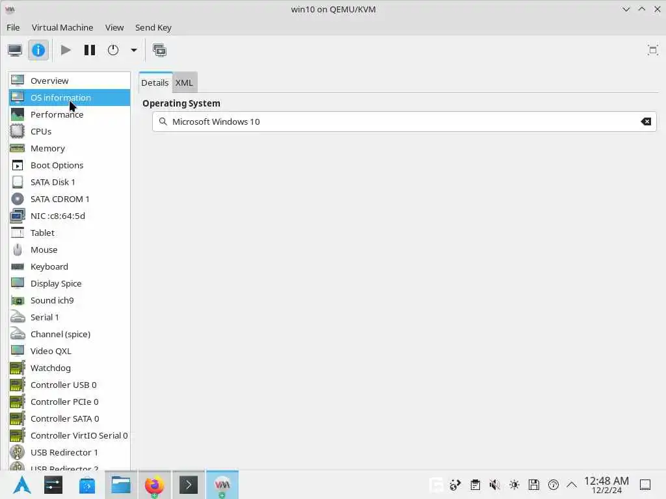Select Video QXL entry
Viewport: 666px width, 499px height.
tap(70, 351)
